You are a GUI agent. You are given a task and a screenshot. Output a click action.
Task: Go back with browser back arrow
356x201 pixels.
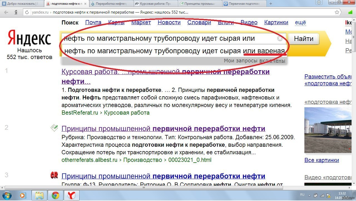click(x=6, y=13)
